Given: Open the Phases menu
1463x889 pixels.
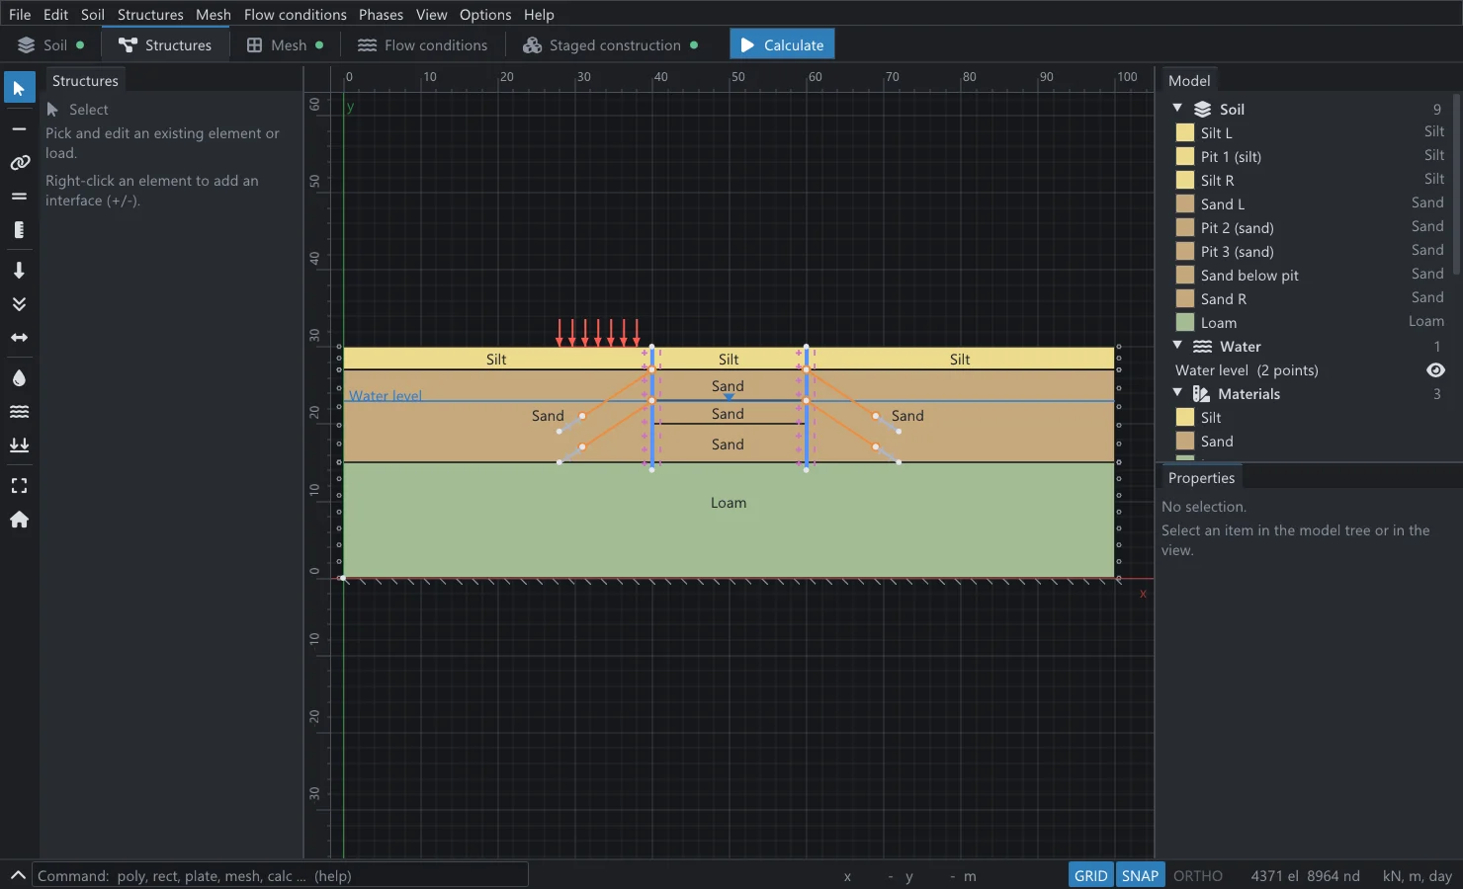Looking at the screenshot, I should (x=381, y=14).
